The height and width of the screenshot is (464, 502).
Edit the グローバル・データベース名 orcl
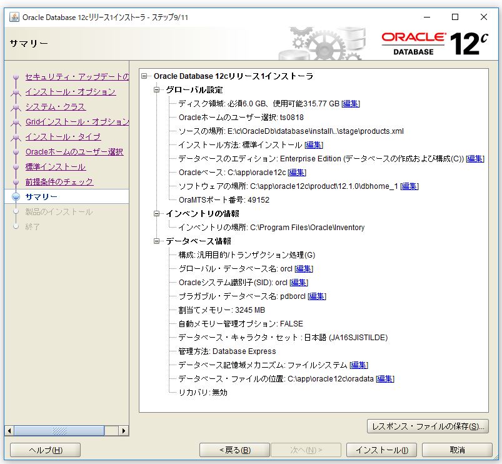303,269
